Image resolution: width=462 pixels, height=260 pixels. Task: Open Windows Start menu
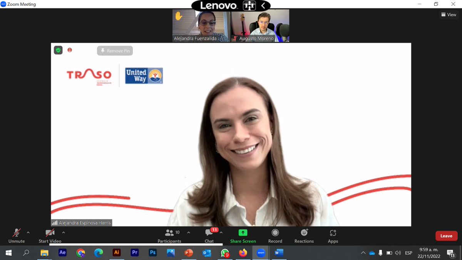[x=8, y=253]
